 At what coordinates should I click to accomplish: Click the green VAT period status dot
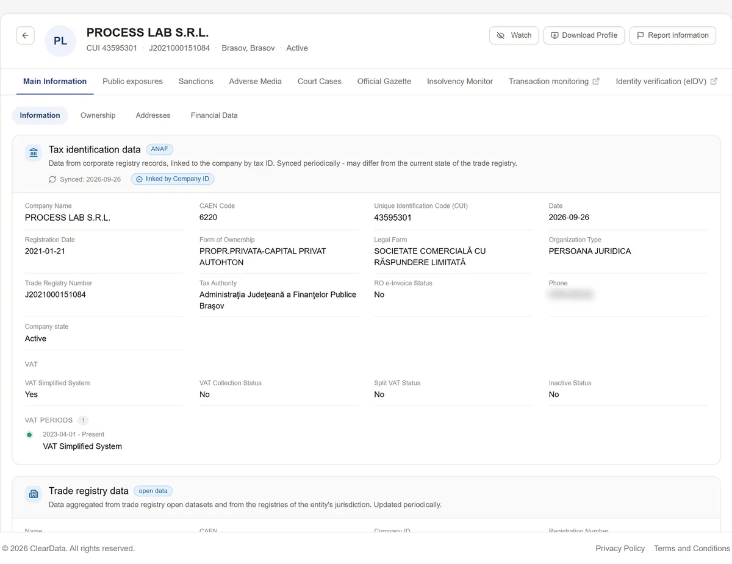tap(29, 435)
